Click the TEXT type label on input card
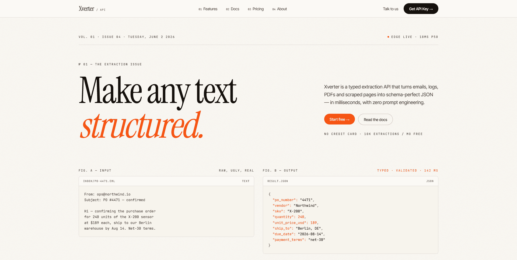Screen dimensions: 517x260 pos(246,181)
